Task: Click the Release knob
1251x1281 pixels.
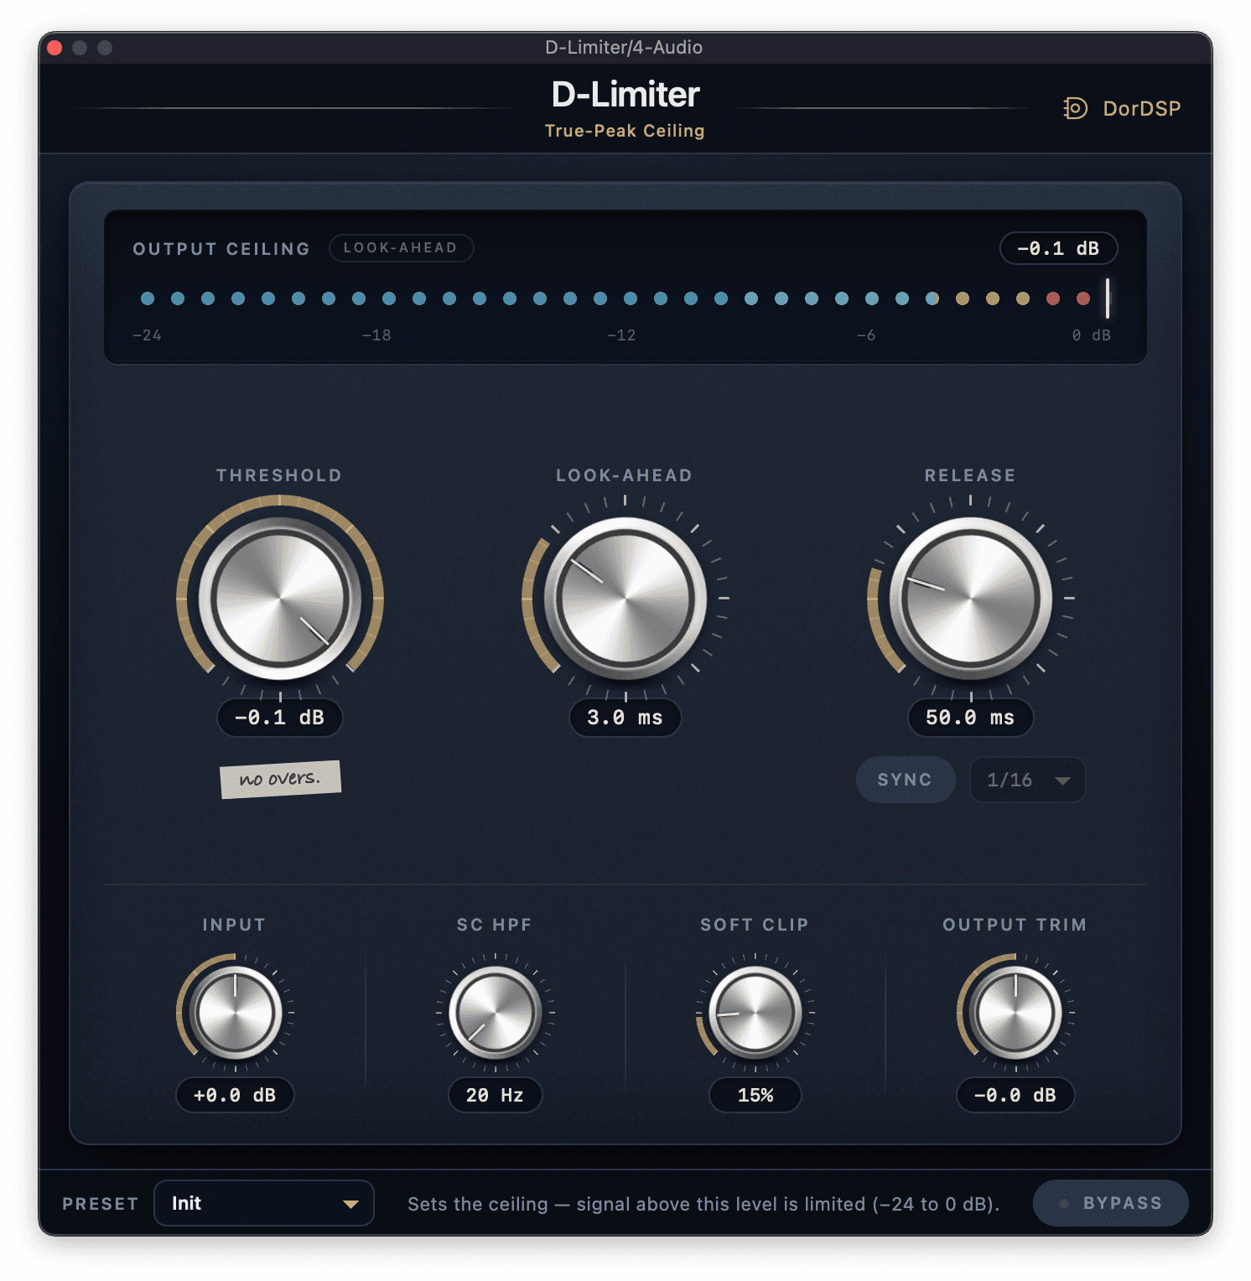Action: click(x=971, y=599)
